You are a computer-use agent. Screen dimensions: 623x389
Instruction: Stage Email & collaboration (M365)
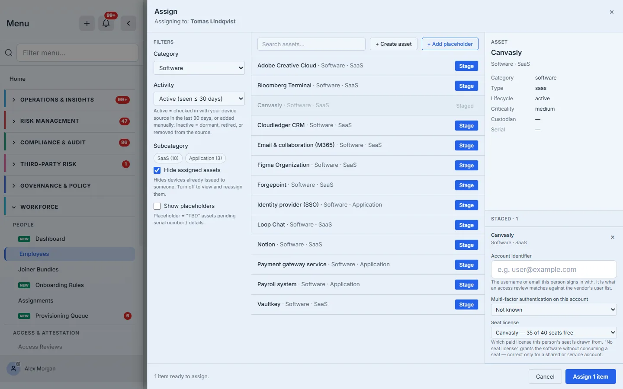point(466,146)
